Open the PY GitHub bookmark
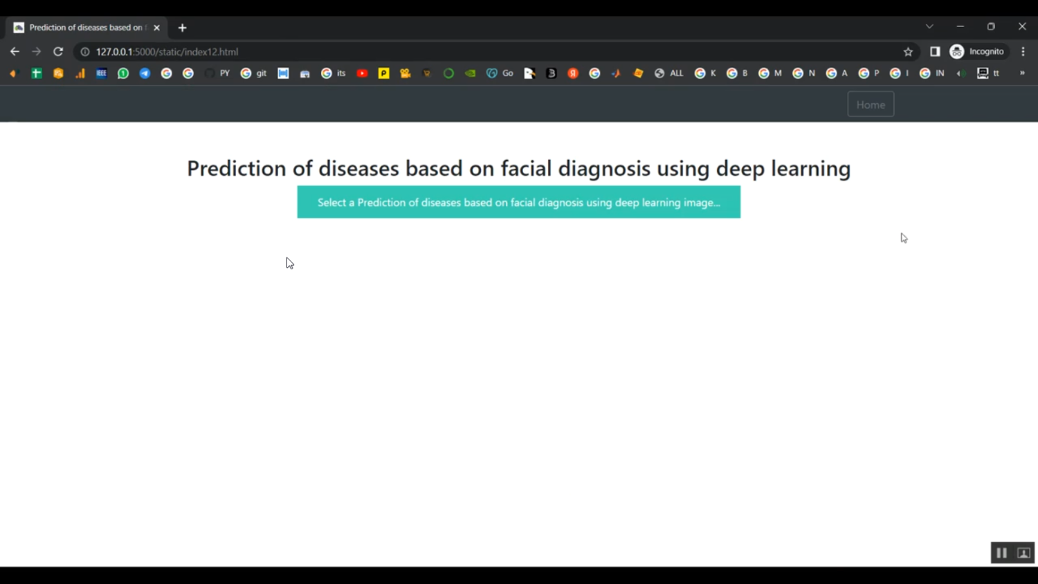 pos(217,73)
